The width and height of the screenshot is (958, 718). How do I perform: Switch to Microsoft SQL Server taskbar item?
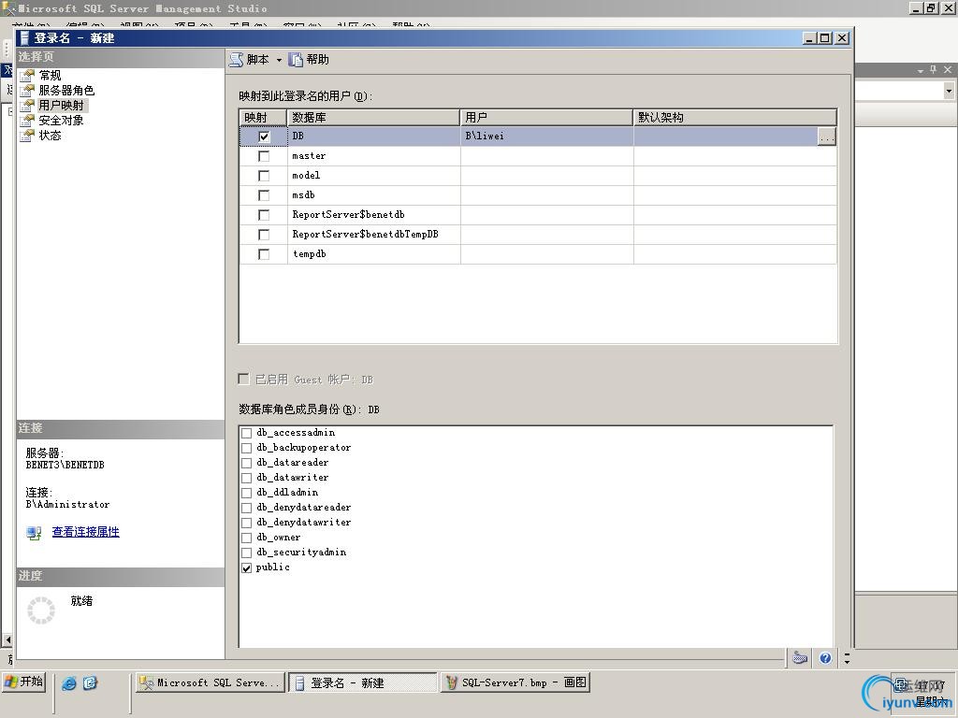click(x=210, y=682)
